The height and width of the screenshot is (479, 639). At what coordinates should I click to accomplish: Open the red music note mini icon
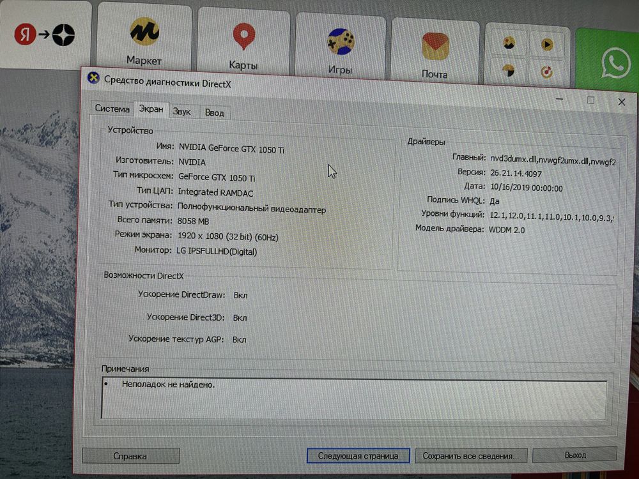(x=546, y=72)
